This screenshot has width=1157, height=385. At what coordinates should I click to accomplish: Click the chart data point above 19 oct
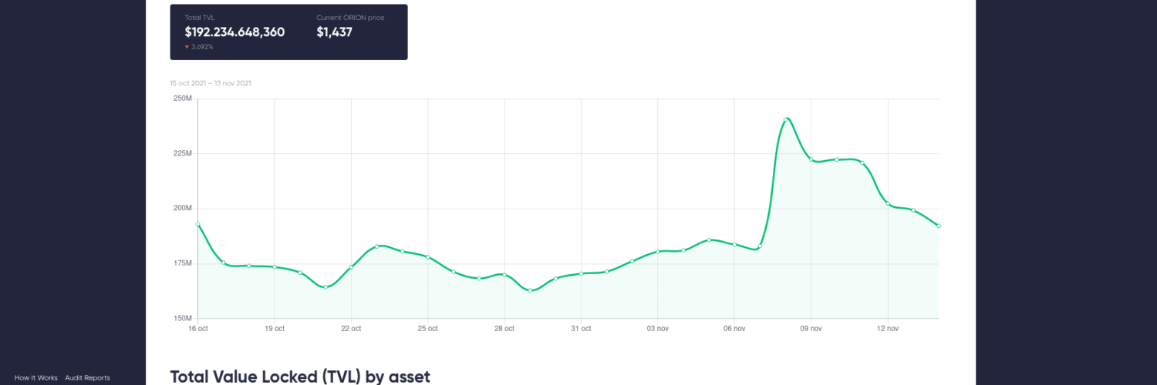pos(275,267)
